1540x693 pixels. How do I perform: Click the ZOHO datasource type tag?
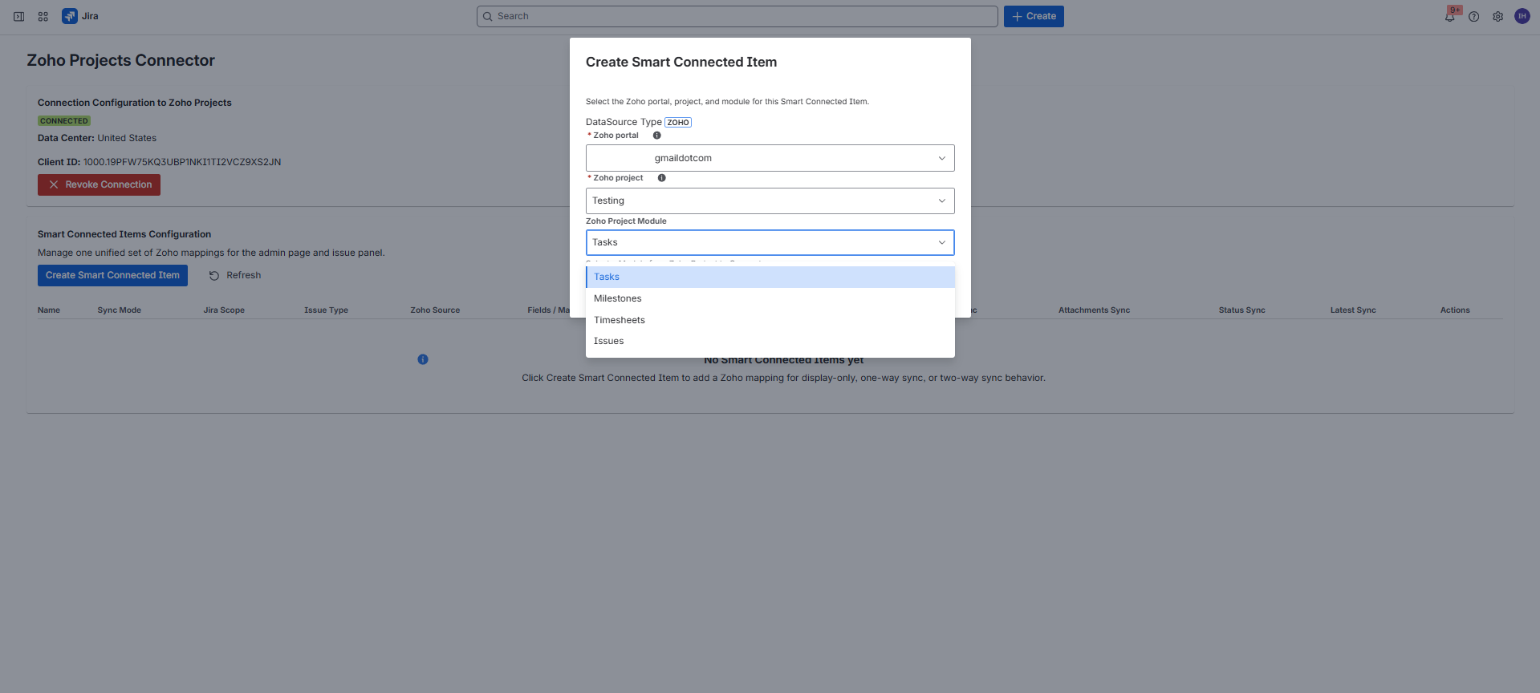coord(678,123)
